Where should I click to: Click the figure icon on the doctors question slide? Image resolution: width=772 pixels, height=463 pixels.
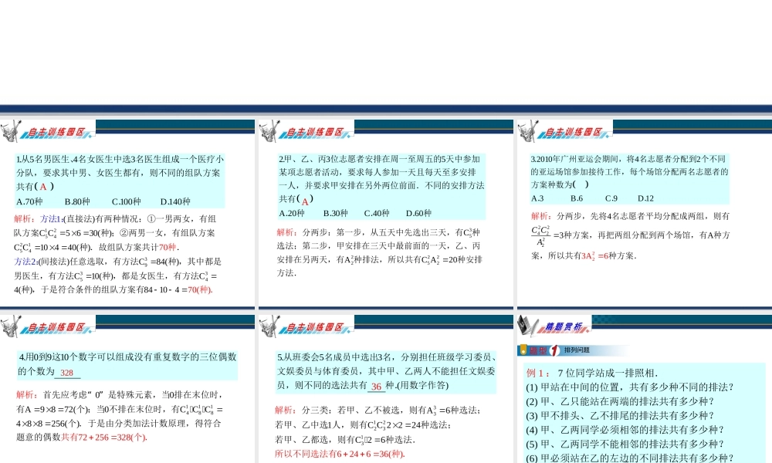click(11, 131)
